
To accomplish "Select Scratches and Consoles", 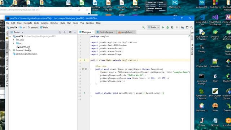I will click(25, 54).
